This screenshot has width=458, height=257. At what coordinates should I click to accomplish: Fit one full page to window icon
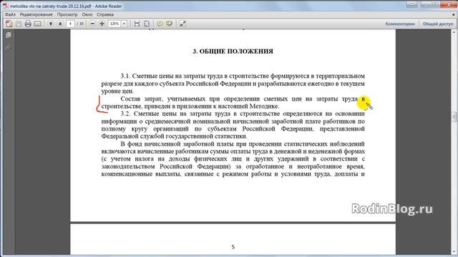147,24
